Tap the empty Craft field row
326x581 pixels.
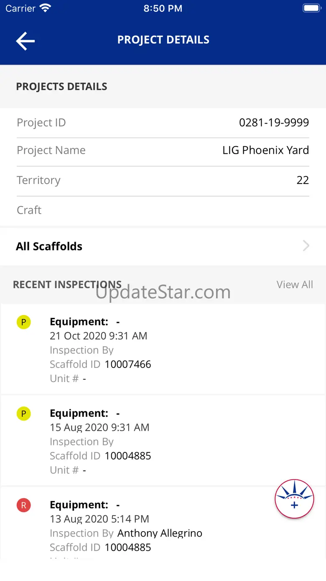[163, 210]
